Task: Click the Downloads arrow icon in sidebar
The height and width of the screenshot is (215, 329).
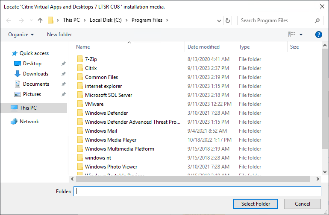Action: click(x=18, y=74)
